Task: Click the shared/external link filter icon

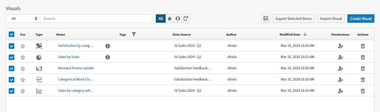Action: tap(186, 19)
